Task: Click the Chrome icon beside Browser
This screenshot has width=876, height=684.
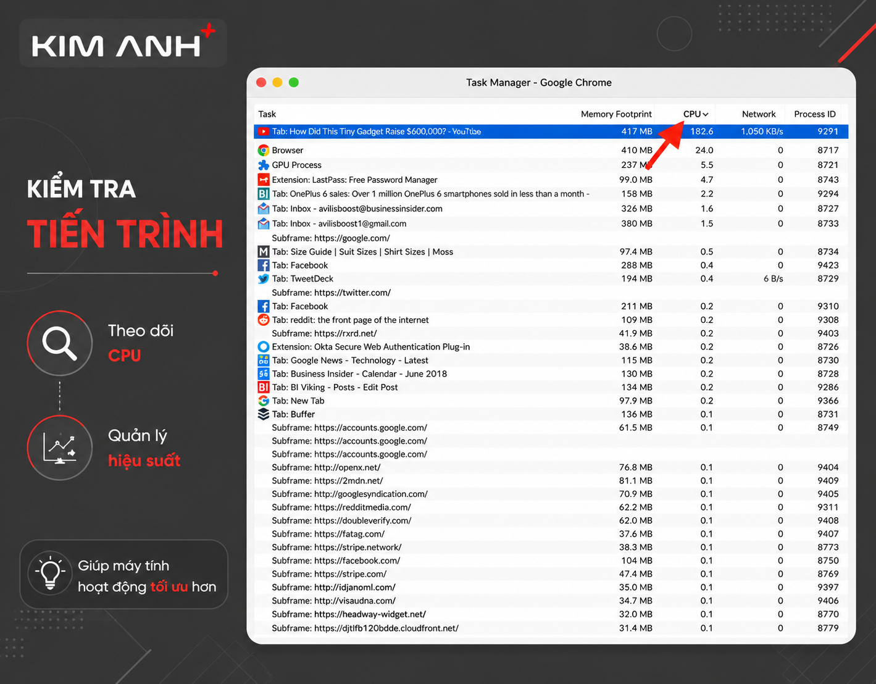Action: click(264, 150)
